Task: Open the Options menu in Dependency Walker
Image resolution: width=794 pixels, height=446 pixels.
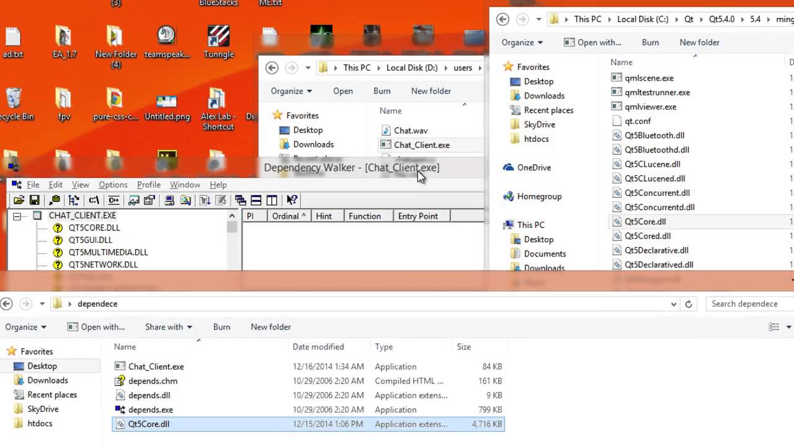Action: coord(113,185)
